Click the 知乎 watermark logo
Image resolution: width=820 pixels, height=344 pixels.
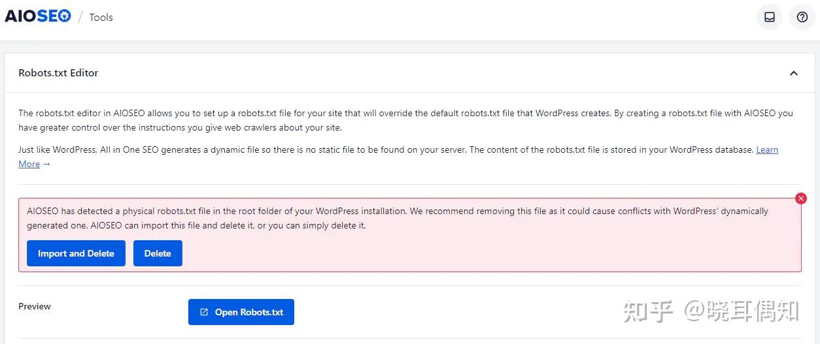pos(649,311)
